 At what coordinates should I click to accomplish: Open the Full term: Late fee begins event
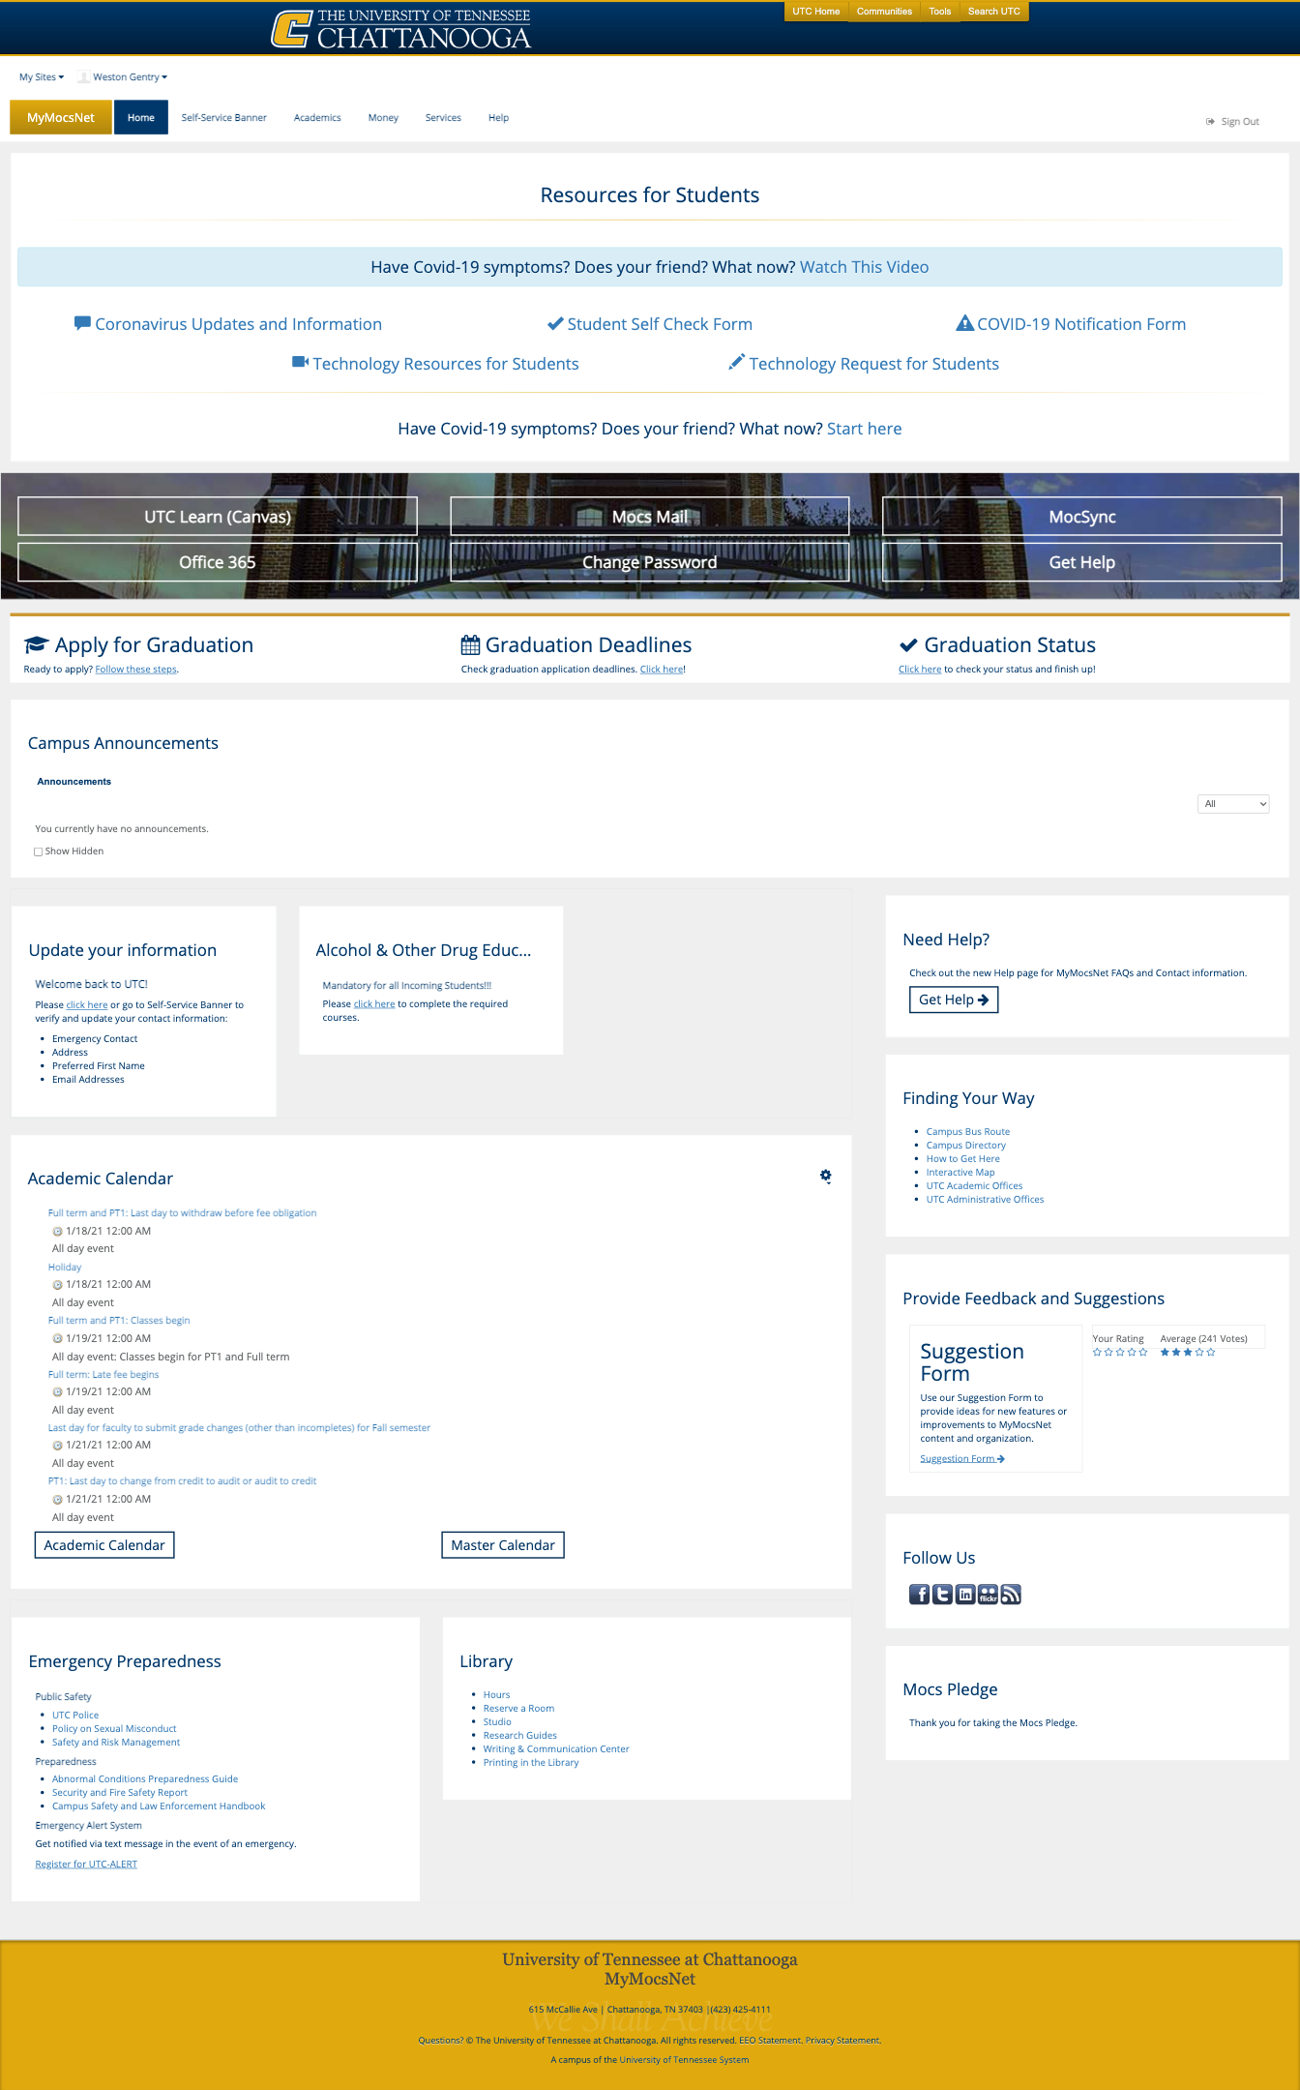[103, 1375]
